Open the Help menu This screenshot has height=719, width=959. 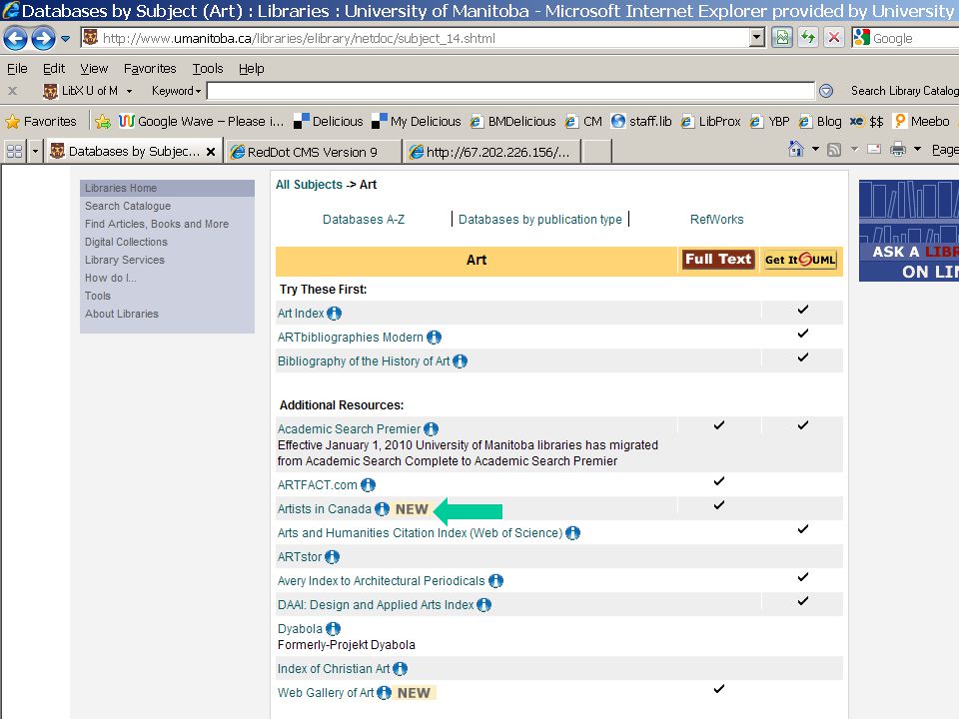point(252,69)
